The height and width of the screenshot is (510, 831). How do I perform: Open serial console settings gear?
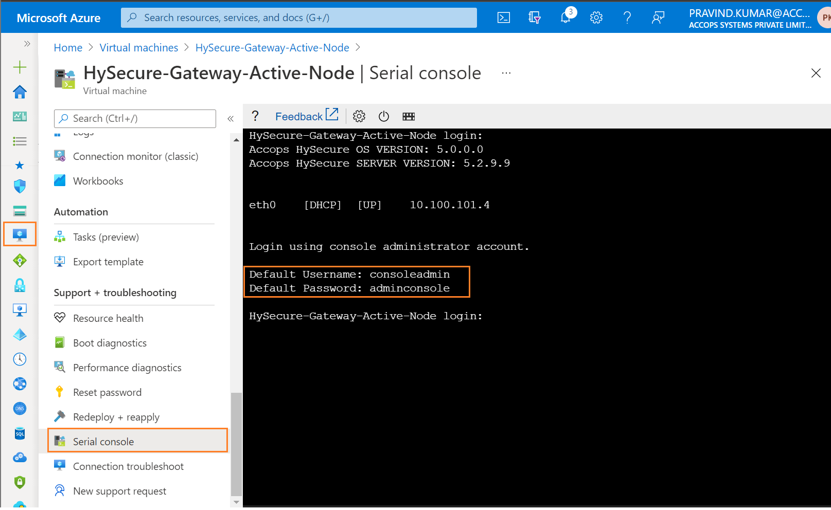point(359,116)
